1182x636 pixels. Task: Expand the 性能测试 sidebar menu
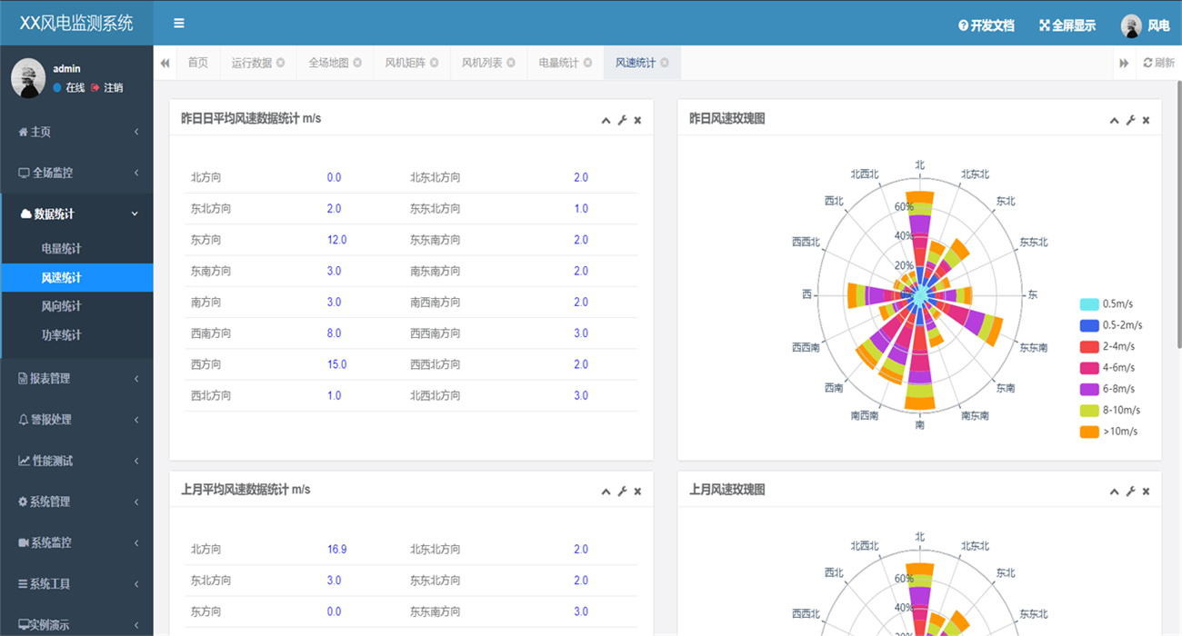click(76, 461)
